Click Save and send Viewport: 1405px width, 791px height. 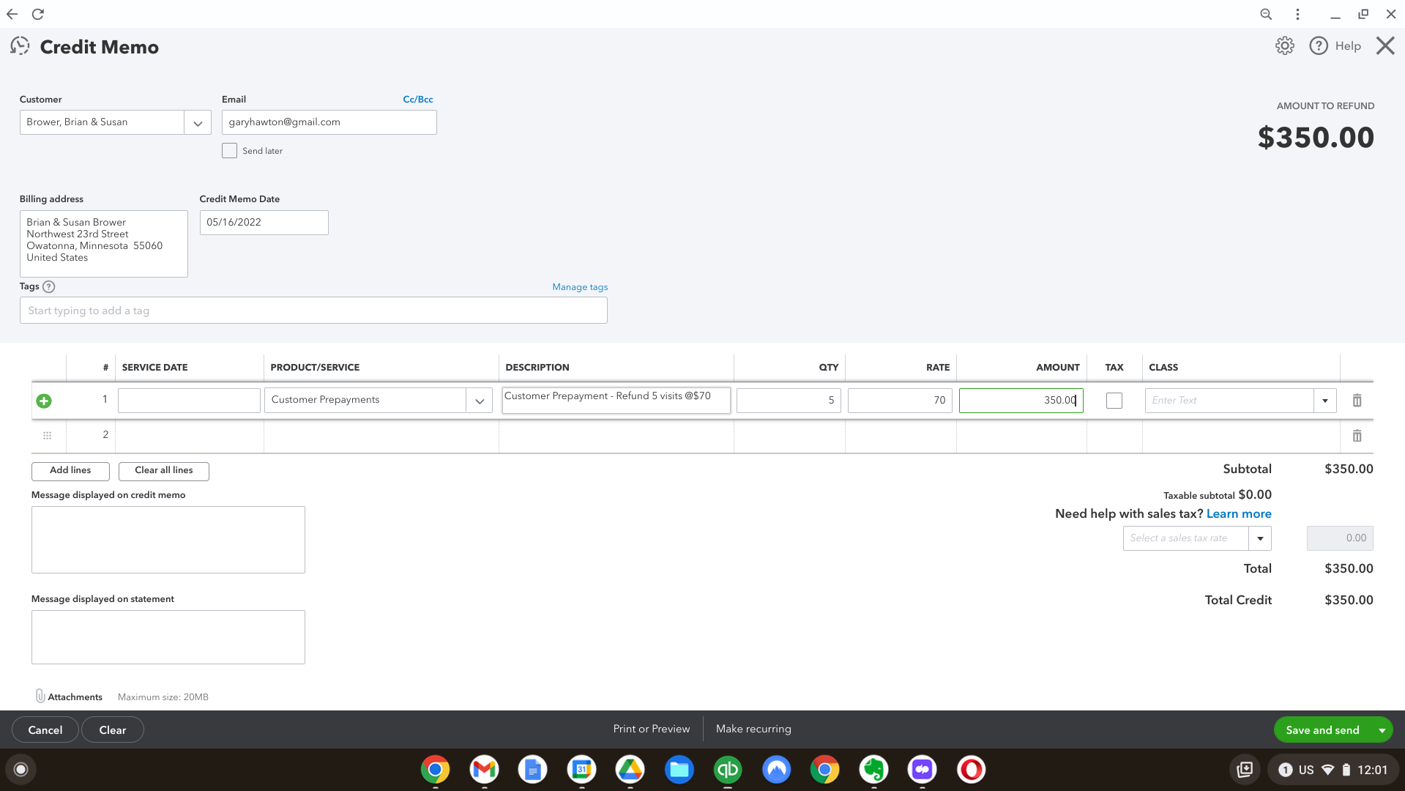coord(1322,730)
